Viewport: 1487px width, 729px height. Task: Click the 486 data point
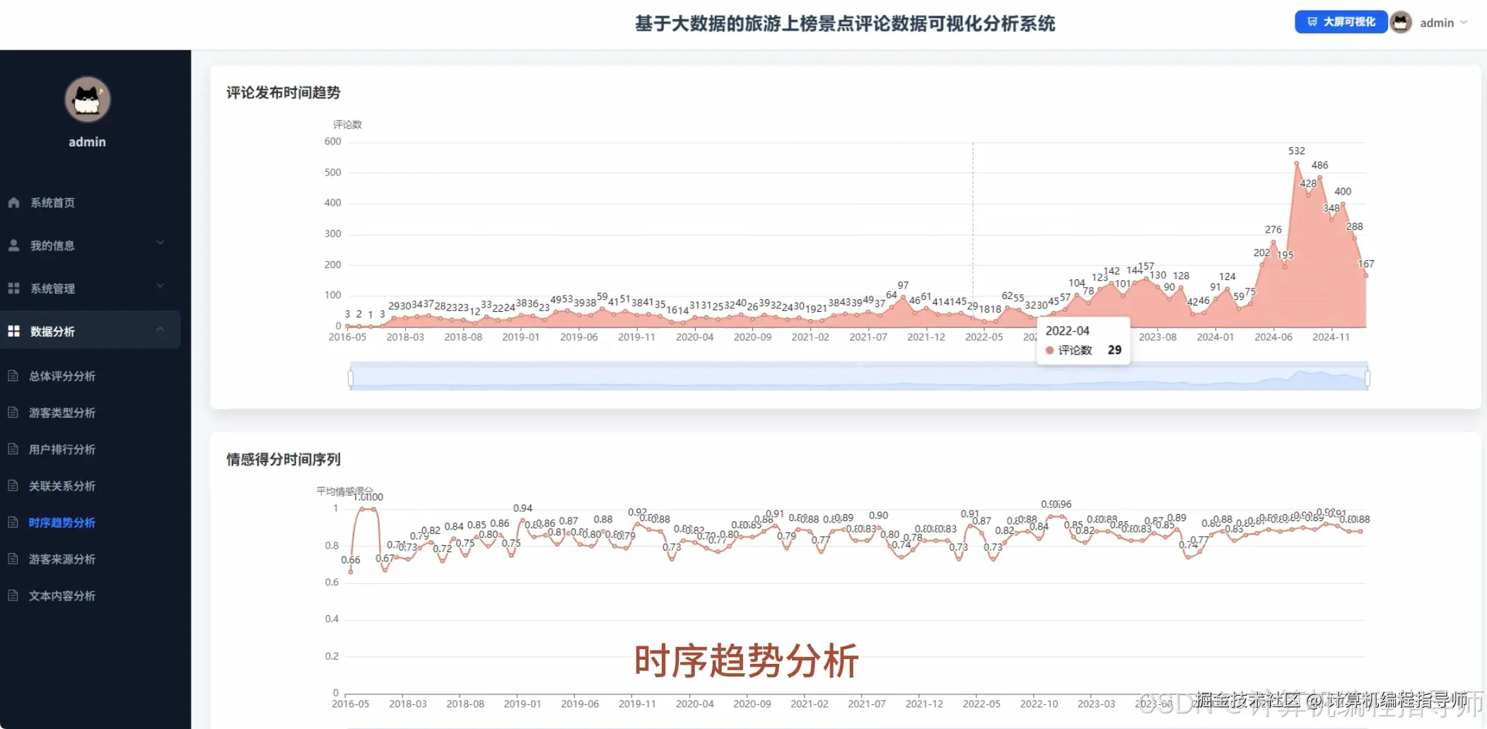[x=1319, y=177]
